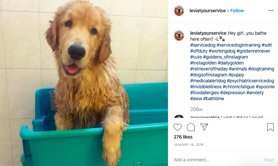The image size is (278, 166).
Task: Open the #bathtime hashtag
Action: click(213, 99)
